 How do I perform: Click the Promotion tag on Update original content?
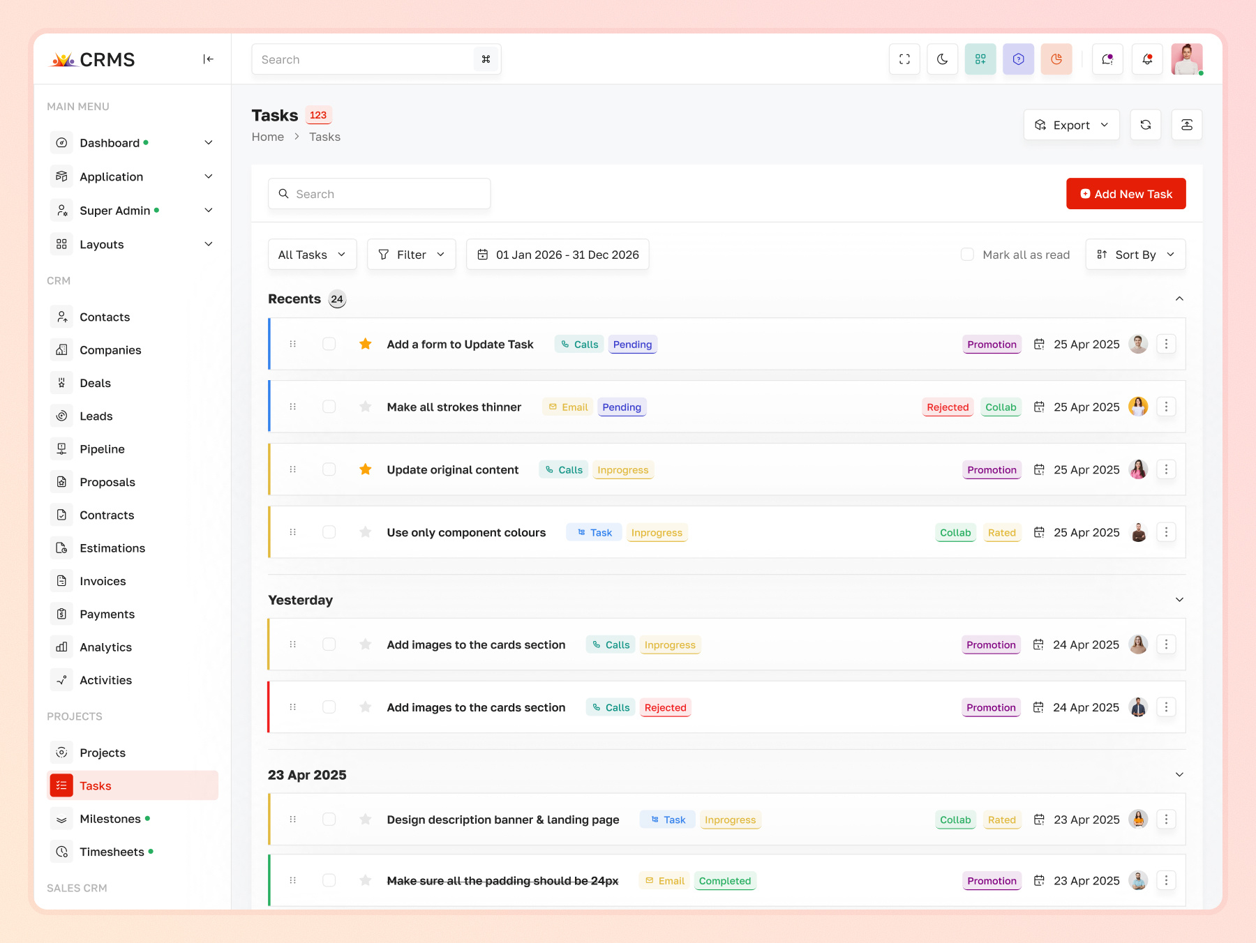992,469
